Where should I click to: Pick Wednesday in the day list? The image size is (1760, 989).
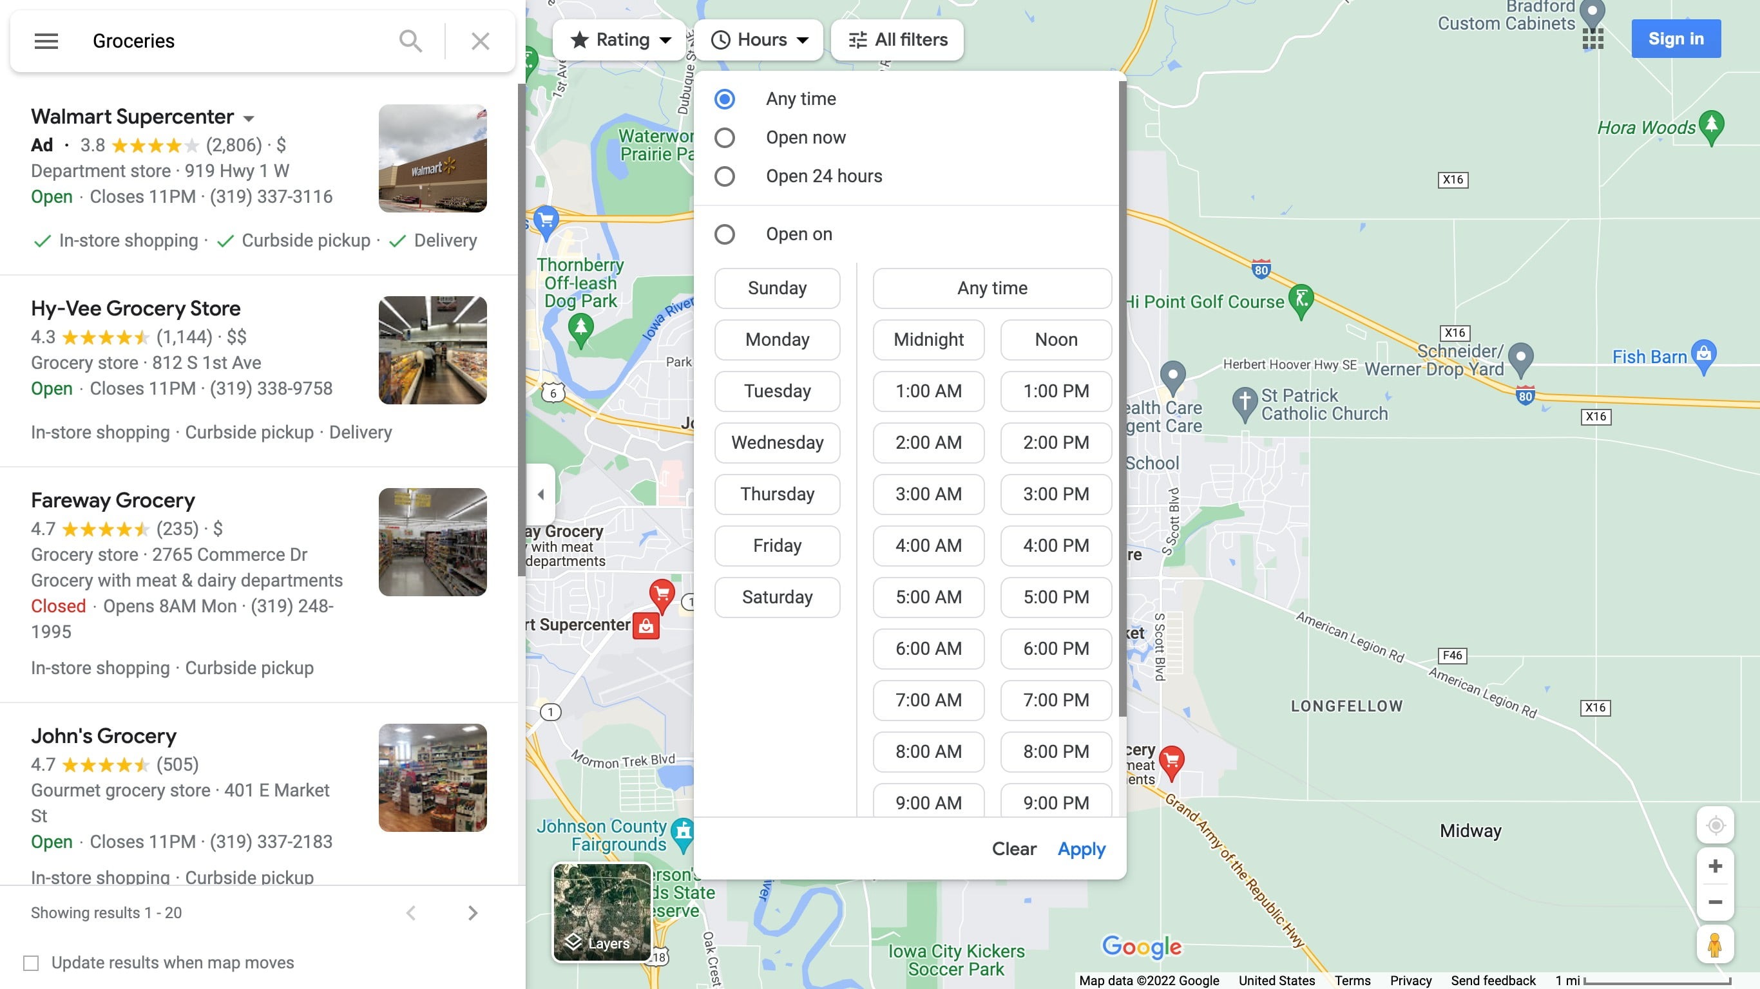(x=777, y=442)
